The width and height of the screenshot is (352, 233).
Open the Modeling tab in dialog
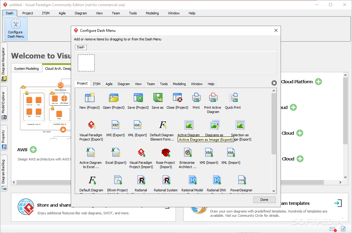(179, 84)
